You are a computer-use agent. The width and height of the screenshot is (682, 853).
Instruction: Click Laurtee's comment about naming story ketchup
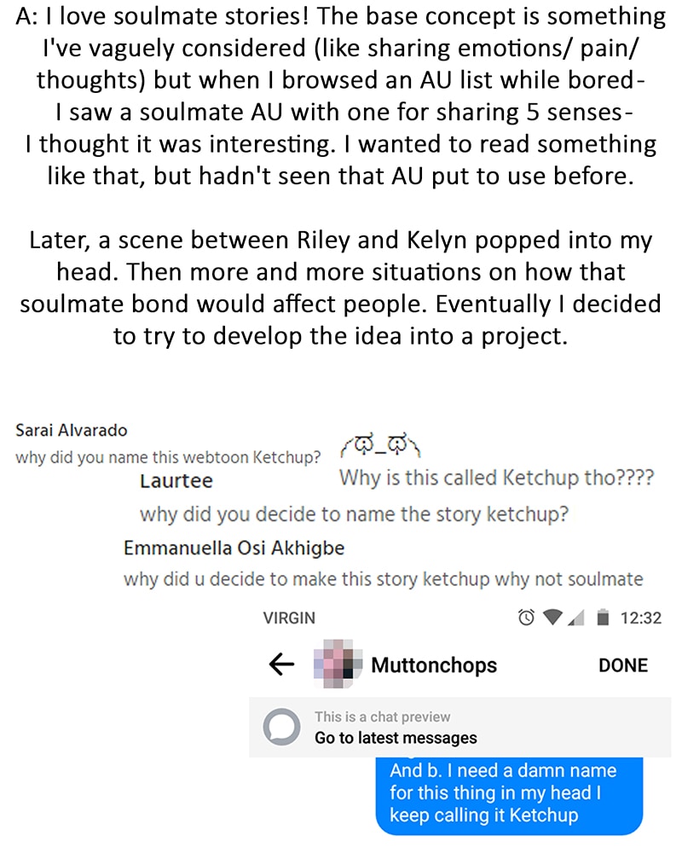[x=354, y=514]
